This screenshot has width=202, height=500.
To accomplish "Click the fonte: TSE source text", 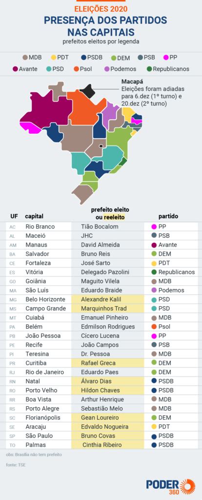I will [x=16, y=465].
